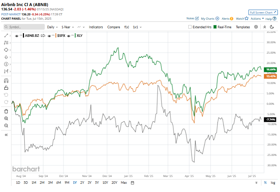This screenshot has height=192, width=280.
Task: Toggle magnet snap mode
Action: (x=6, y=81)
